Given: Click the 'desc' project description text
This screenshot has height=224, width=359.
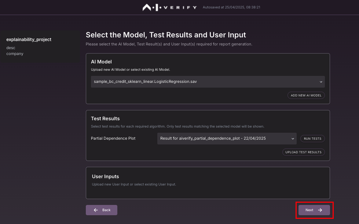Looking at the screenshot, I should pos(11,48).
